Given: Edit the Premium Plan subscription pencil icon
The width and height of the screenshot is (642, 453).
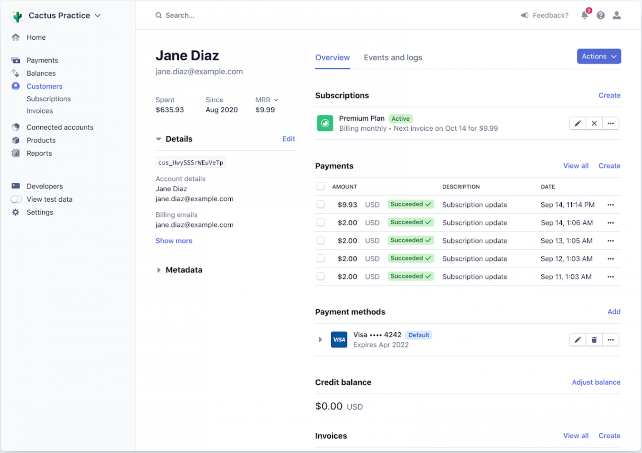Looking at the screenshot, I should [578, 123].
